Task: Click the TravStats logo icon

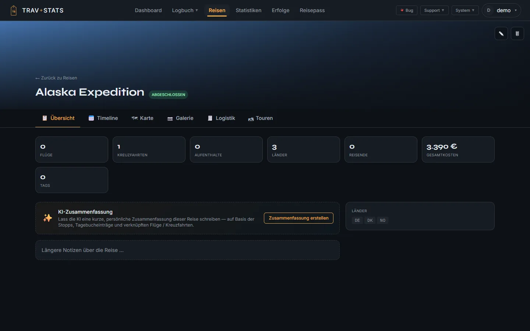Action: point(14,10)
